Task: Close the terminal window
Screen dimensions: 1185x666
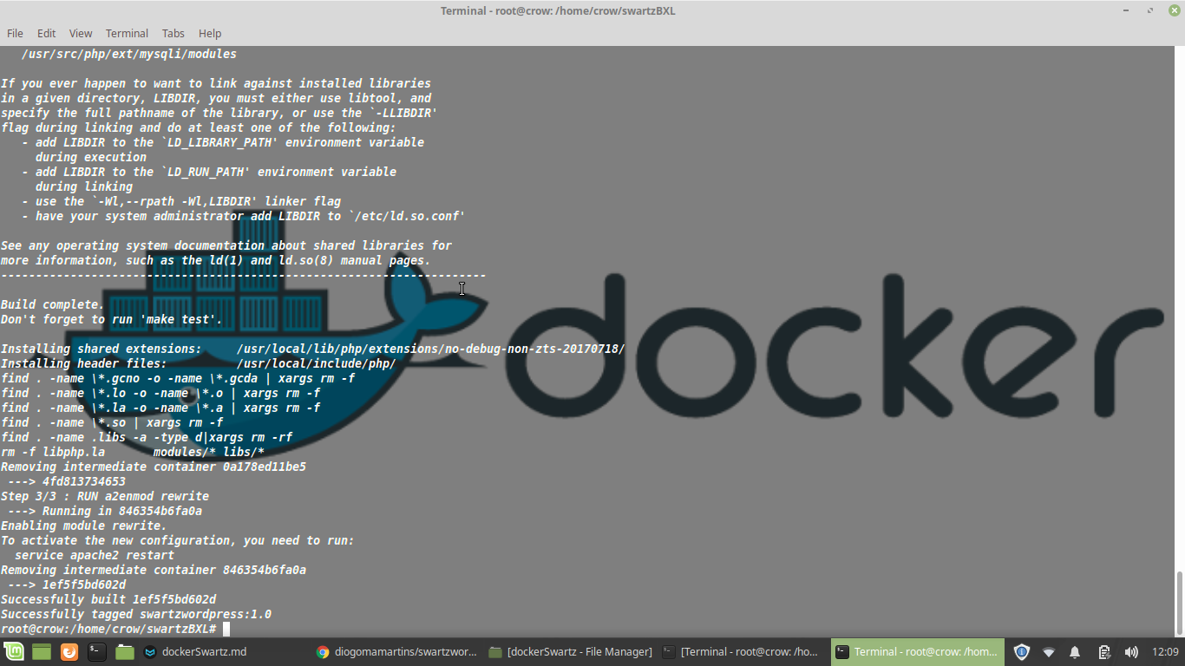Action: [1174, 10]
